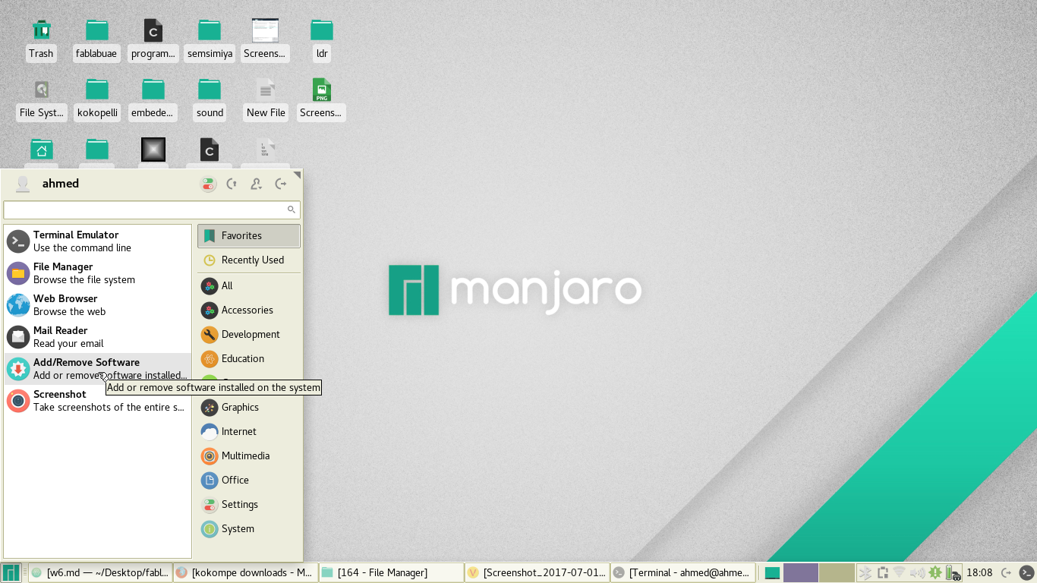Click the magnifier icon in the search box
The height and width of the screenshot is (583, 1037).
[291, 210]
